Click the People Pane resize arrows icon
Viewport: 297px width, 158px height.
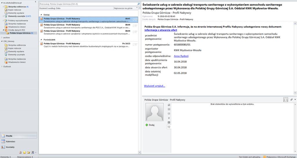point(291,100)
